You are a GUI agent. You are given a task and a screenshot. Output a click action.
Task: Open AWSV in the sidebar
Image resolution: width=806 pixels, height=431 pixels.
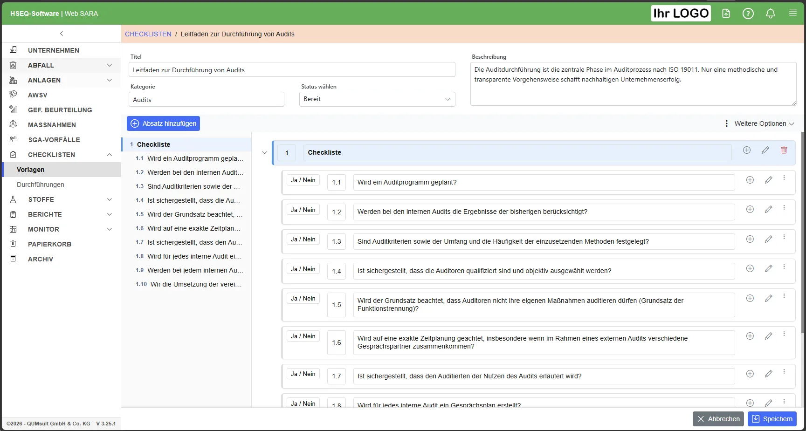click(37, 95)
